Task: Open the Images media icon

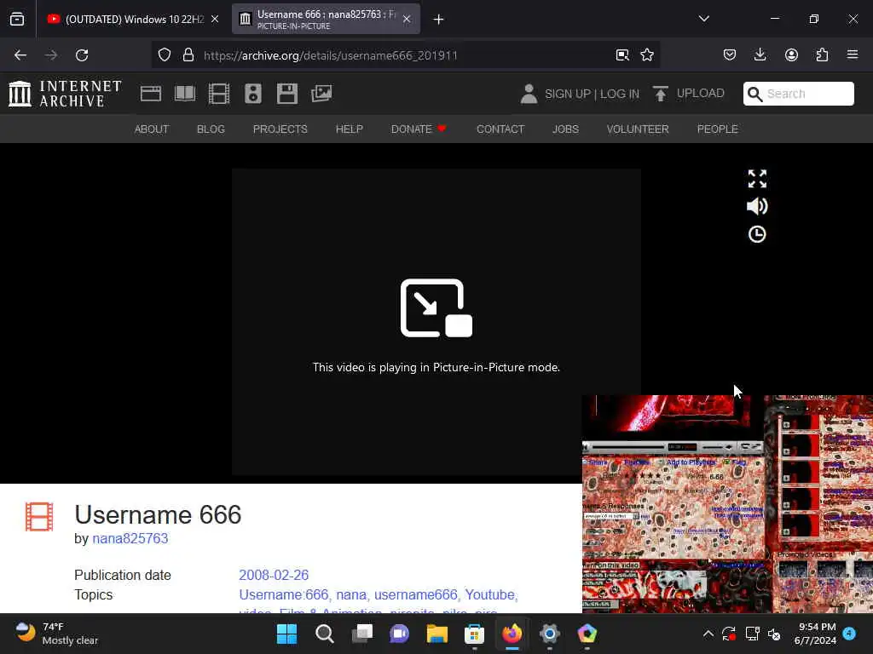Action: [x=321, y=94]
